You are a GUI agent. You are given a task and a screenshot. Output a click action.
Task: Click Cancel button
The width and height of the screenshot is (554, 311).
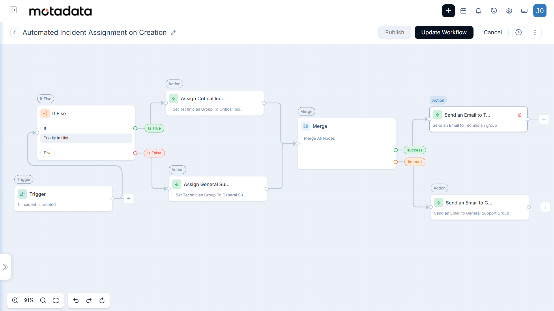(493, 32)
